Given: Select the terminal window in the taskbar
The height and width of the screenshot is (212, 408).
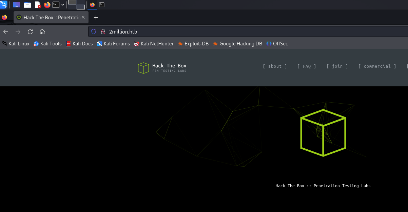Looking at the screenshot, I should (102, 5).
